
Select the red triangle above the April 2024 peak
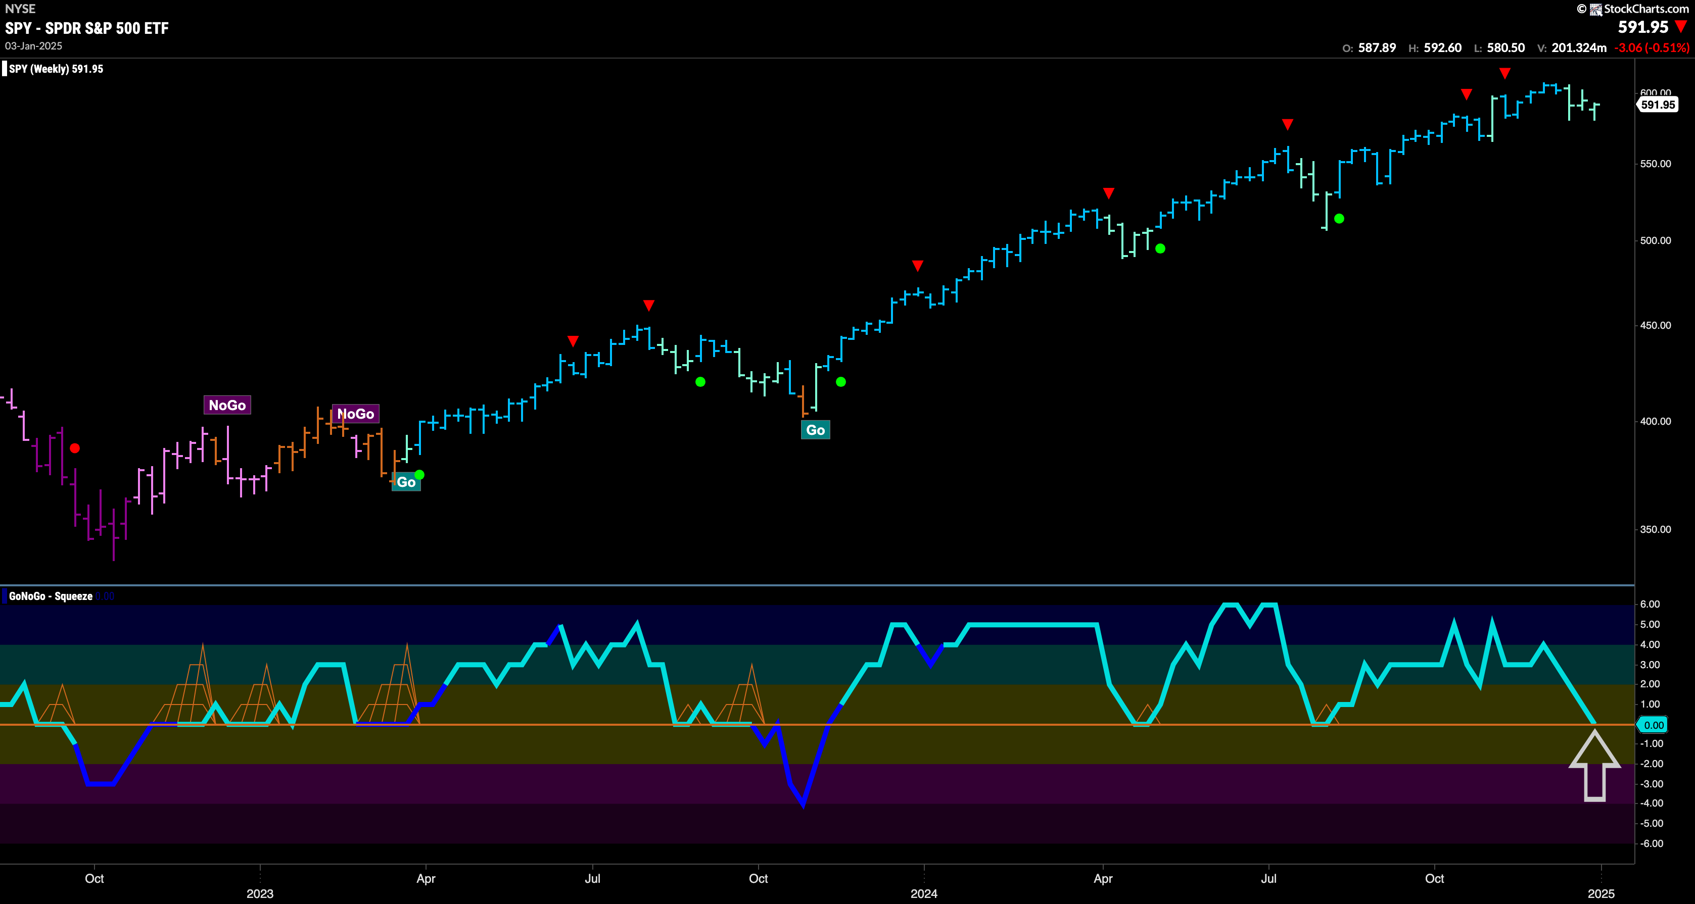click(x=1109, y=192)
